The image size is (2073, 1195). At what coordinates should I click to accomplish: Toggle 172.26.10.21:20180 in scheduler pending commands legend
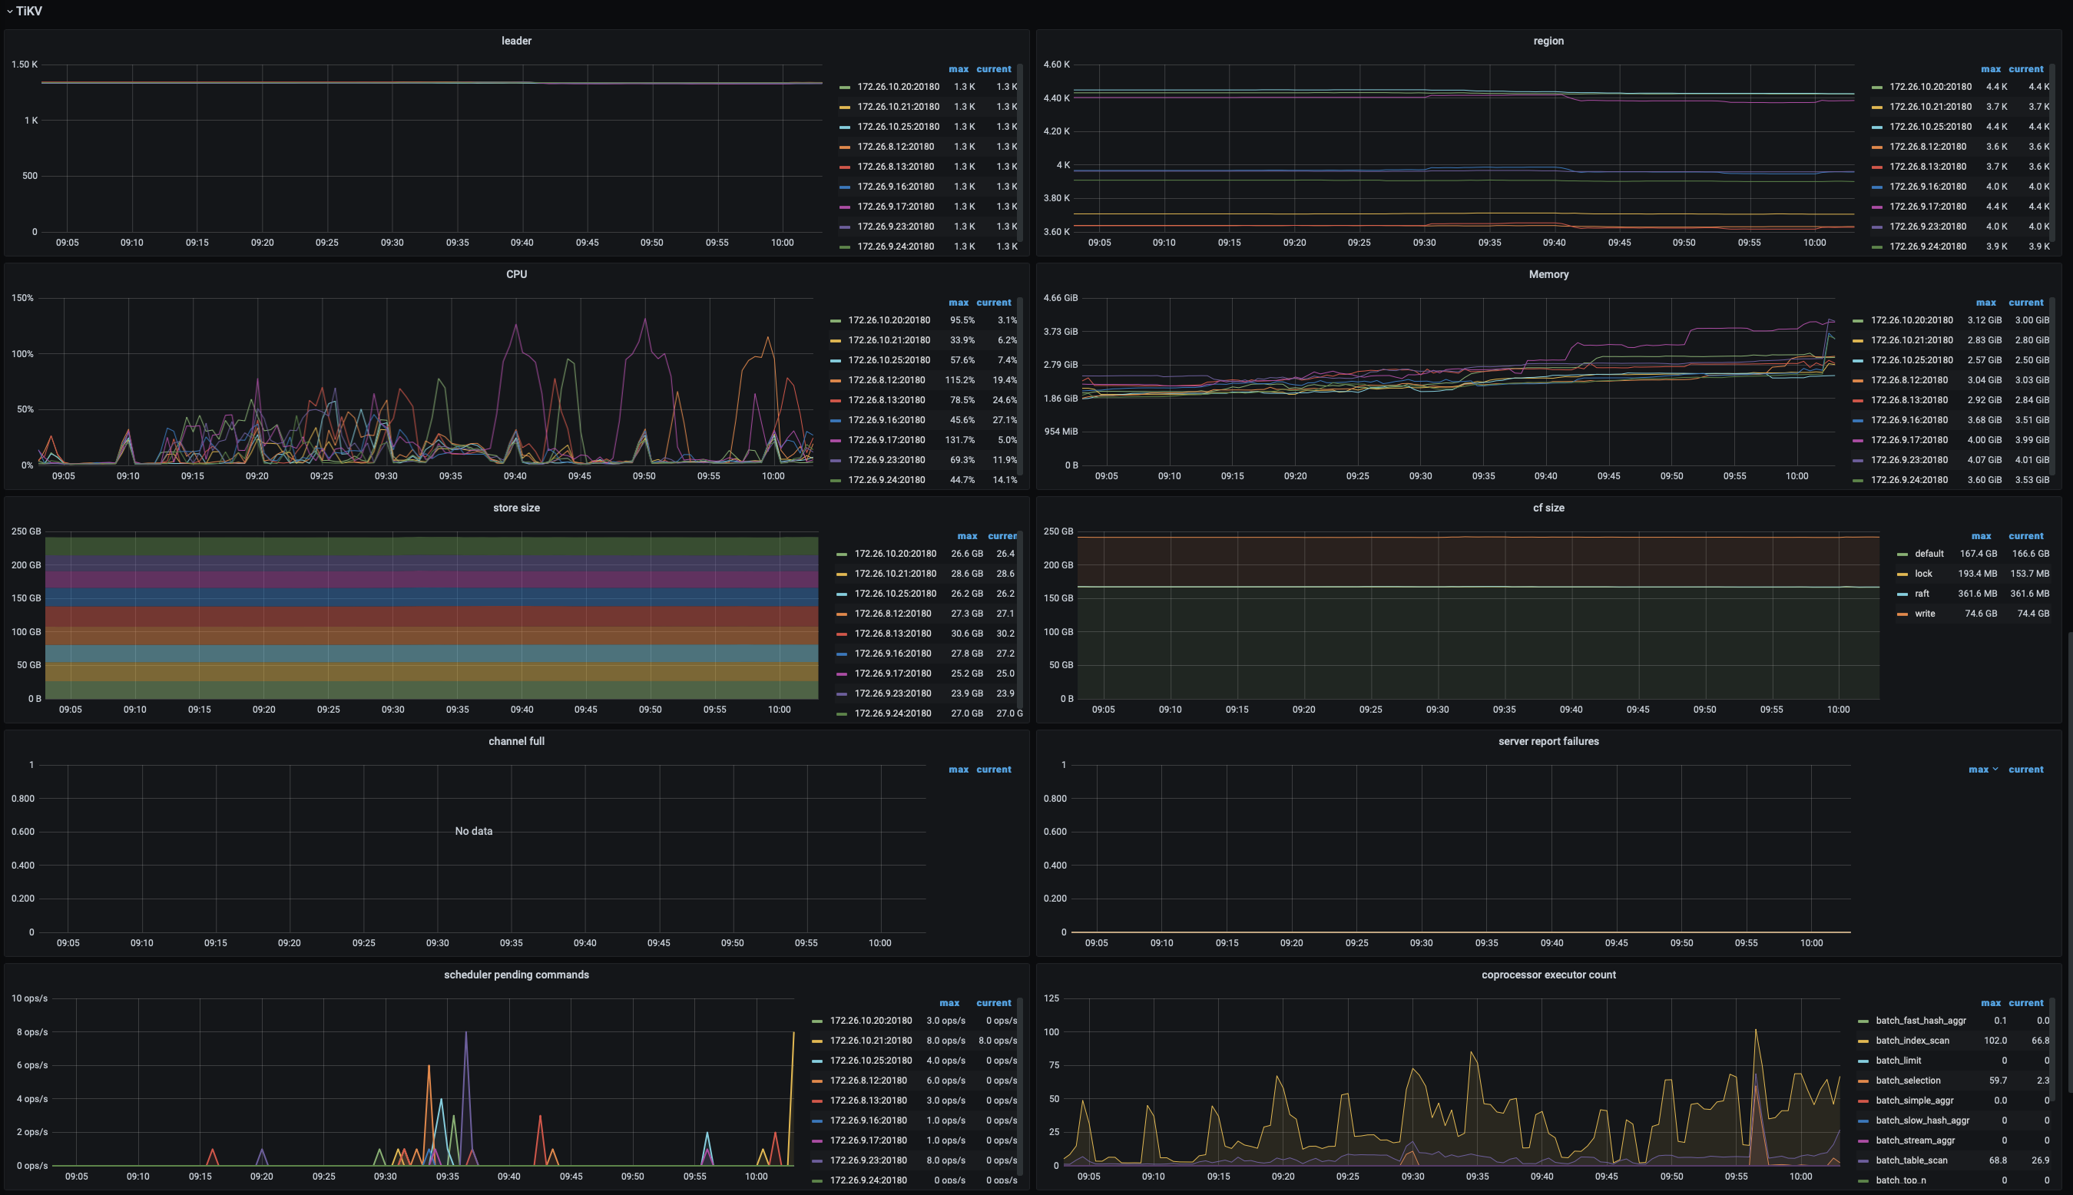[870, 1041]
